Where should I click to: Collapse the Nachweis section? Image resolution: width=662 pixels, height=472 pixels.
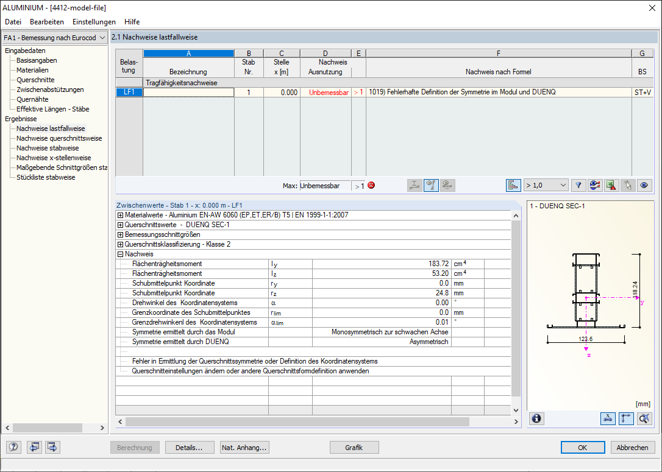[x=120, y=254]
